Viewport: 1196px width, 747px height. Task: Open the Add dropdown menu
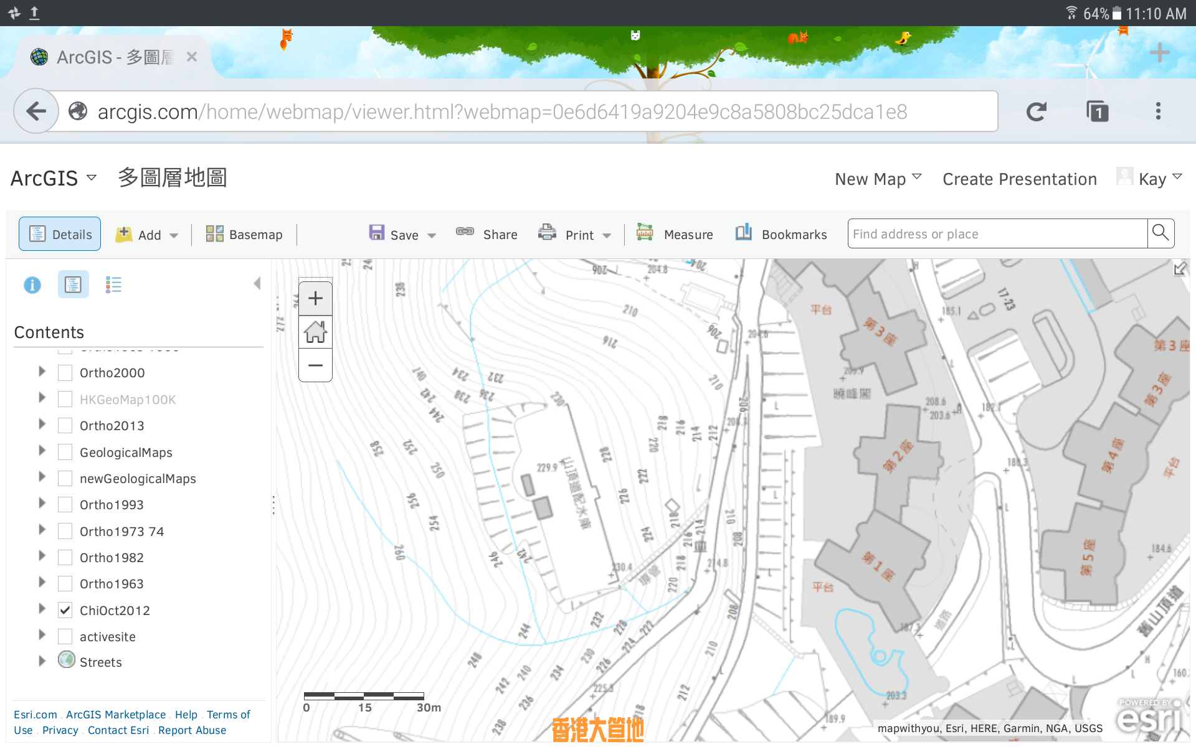[x=148, y=235]
